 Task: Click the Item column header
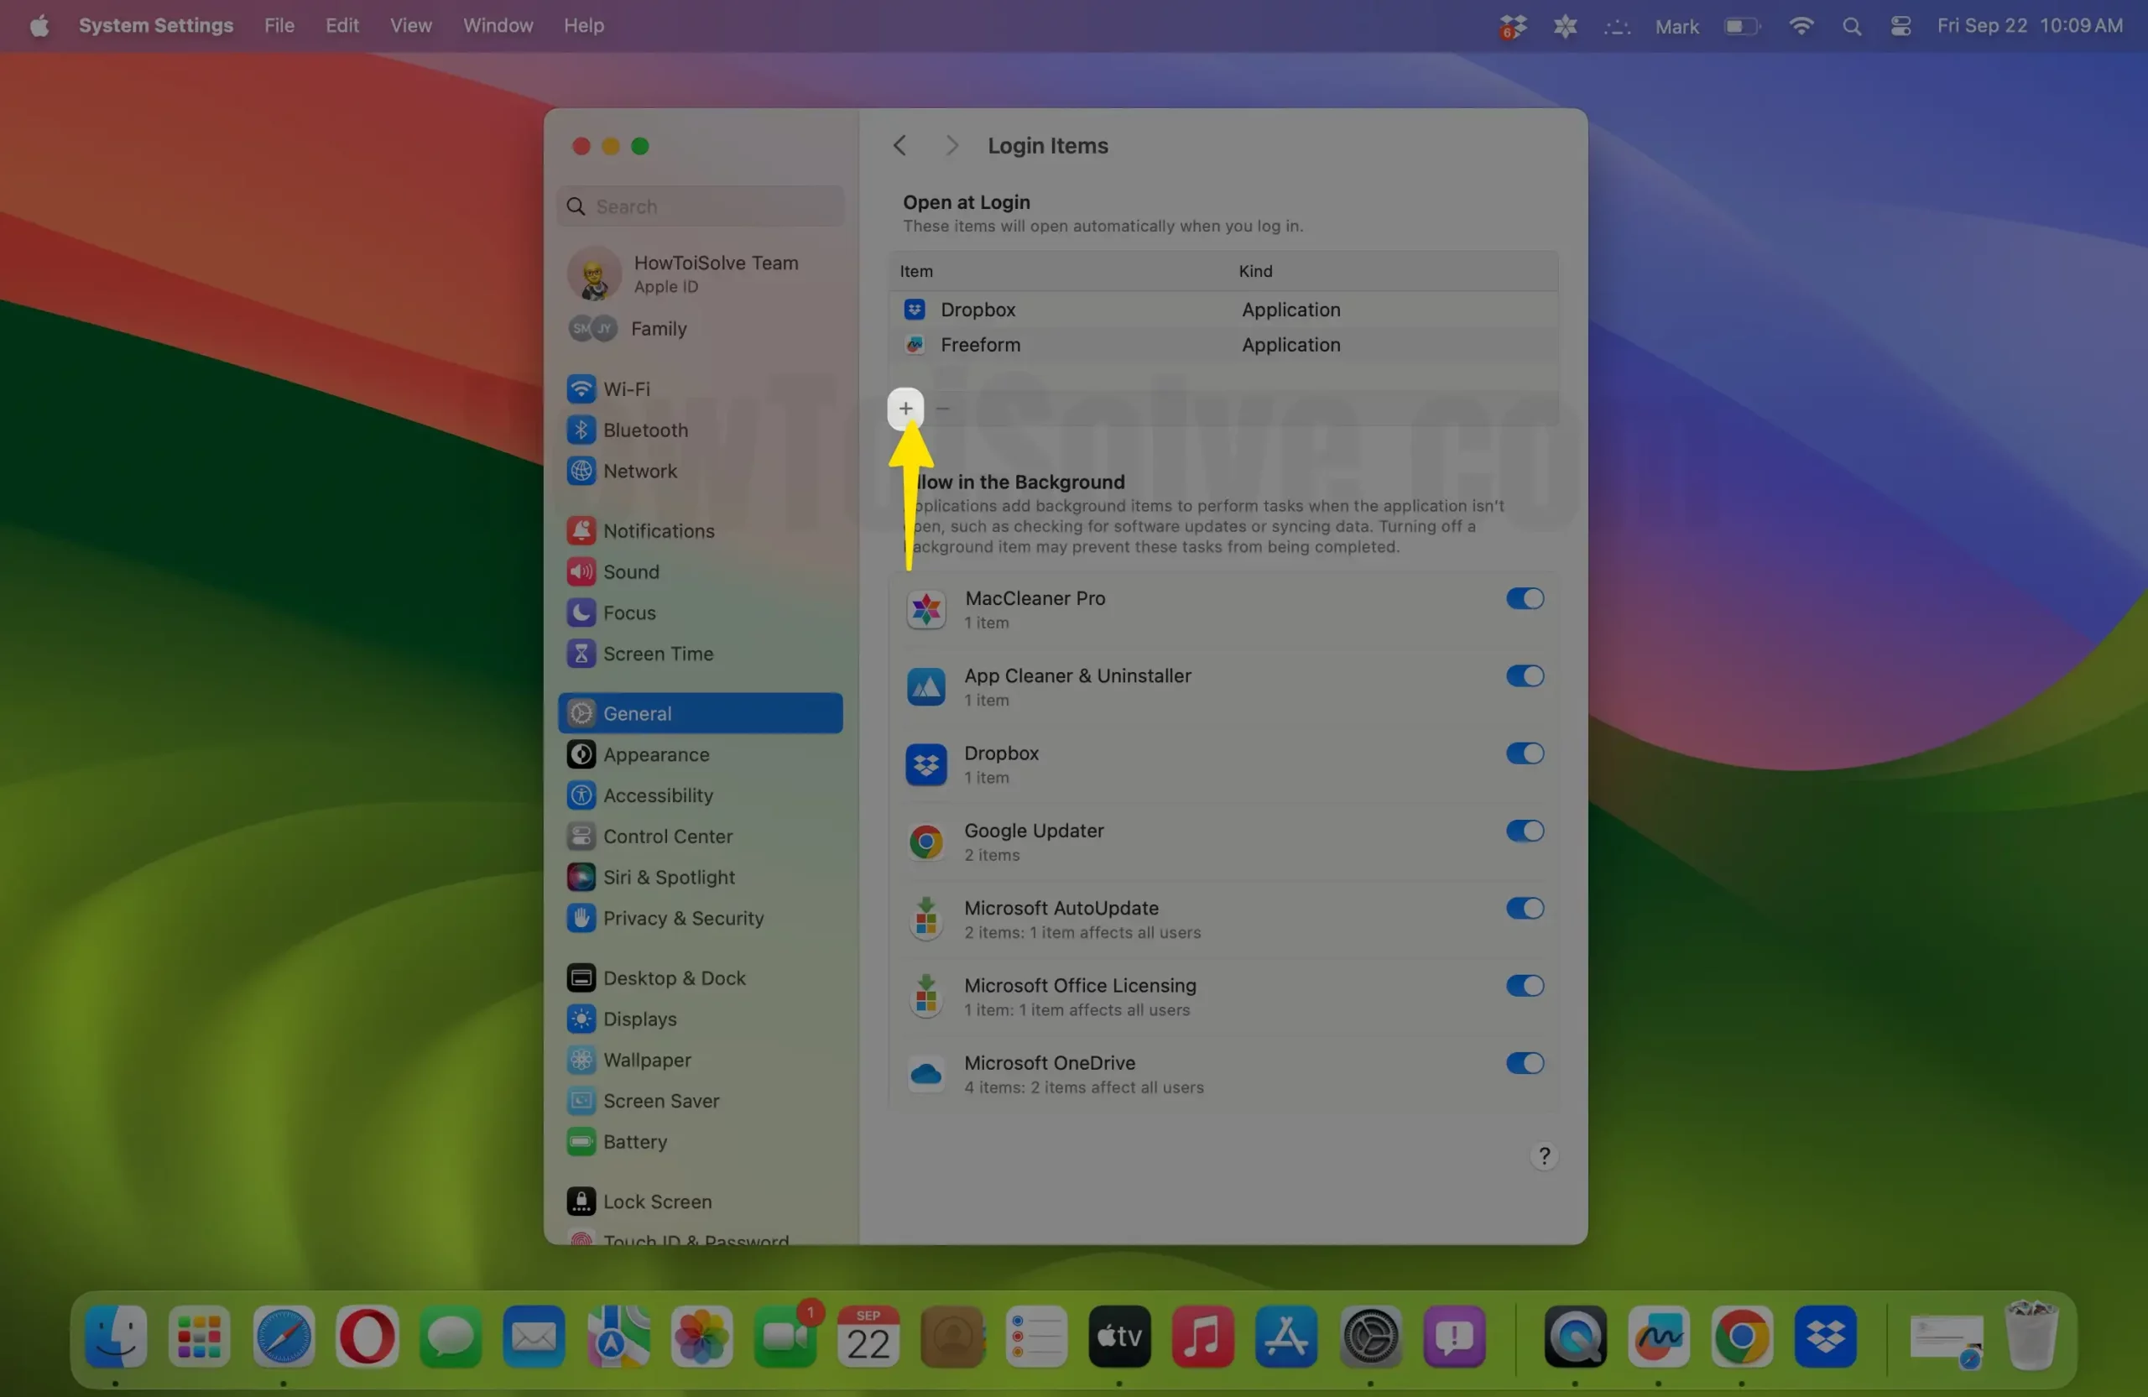(916, 272)
